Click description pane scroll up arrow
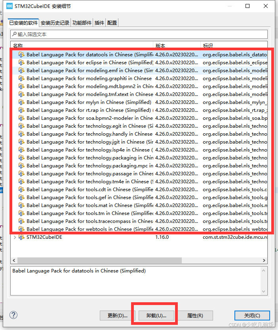278x330 pixels. (x=264, y=271)
